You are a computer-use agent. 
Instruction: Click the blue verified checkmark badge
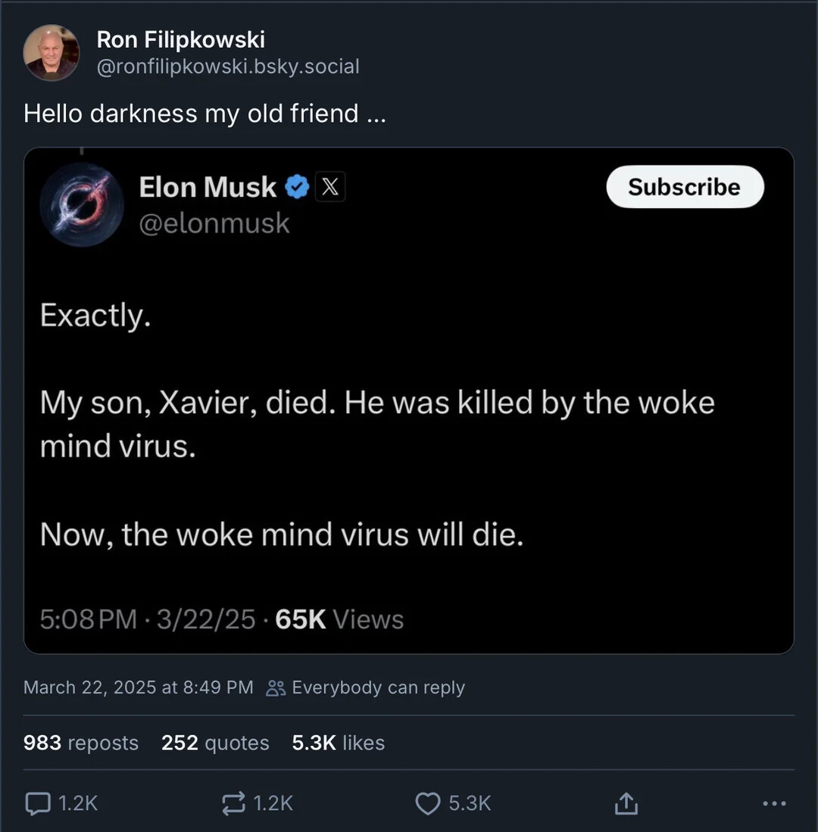pos(297,187)
